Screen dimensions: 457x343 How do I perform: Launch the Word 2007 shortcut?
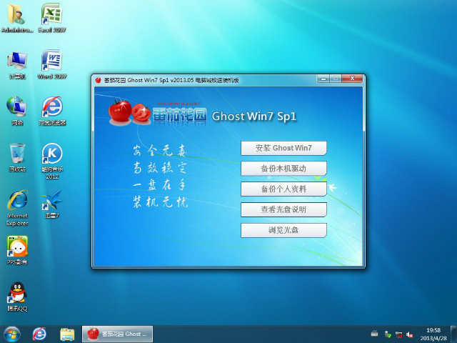[52, 65]
